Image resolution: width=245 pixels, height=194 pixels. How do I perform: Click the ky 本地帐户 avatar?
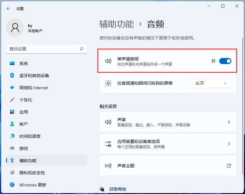click(x=15, y=27)
